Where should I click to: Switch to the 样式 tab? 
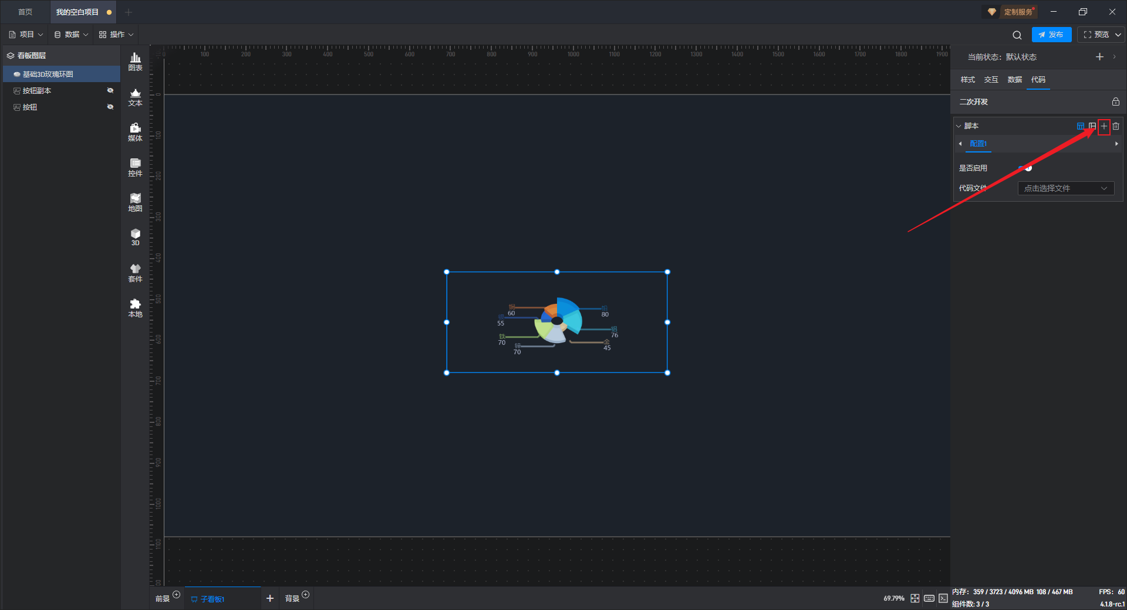[967, 80]
